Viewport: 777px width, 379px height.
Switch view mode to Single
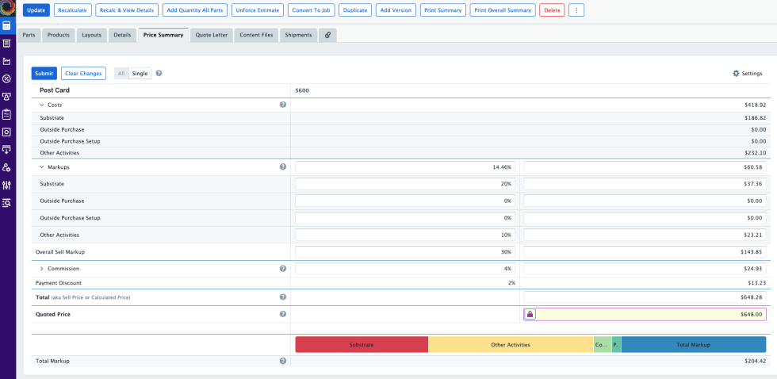pyautogui.click(x=140, y=73)
